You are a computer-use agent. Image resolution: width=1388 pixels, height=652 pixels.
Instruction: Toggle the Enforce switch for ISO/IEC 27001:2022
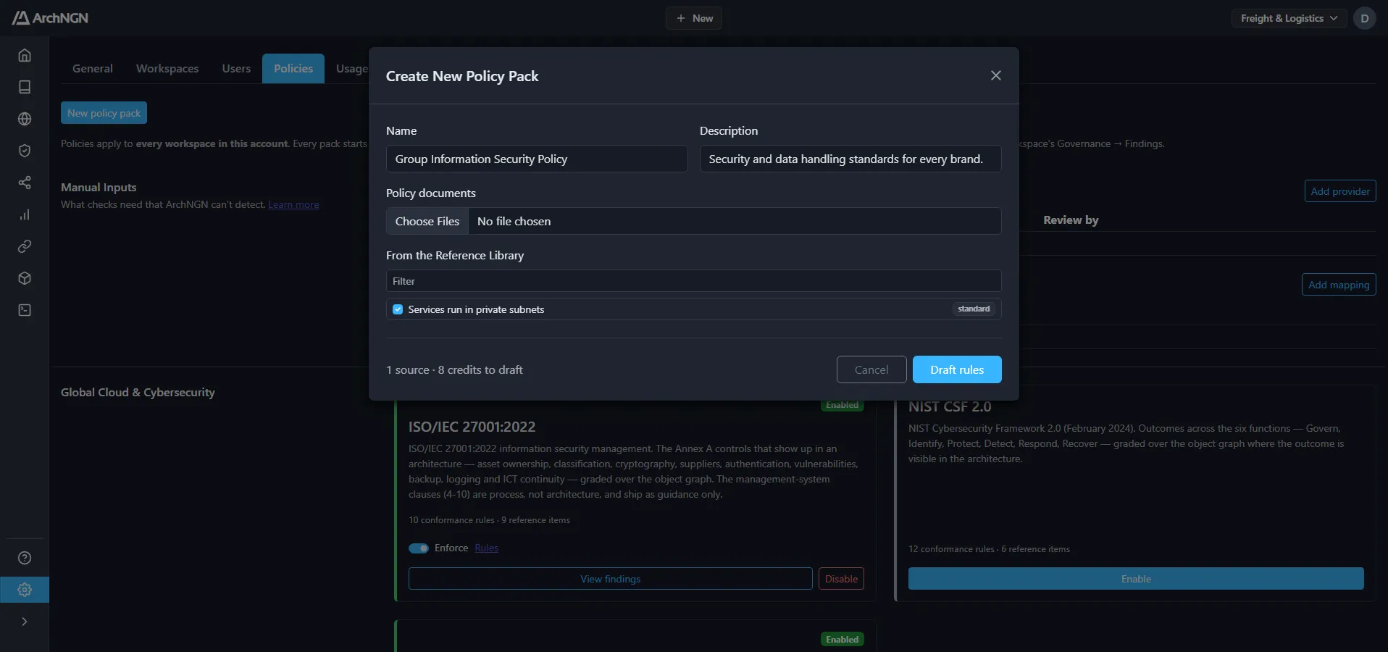coord(419,548)
